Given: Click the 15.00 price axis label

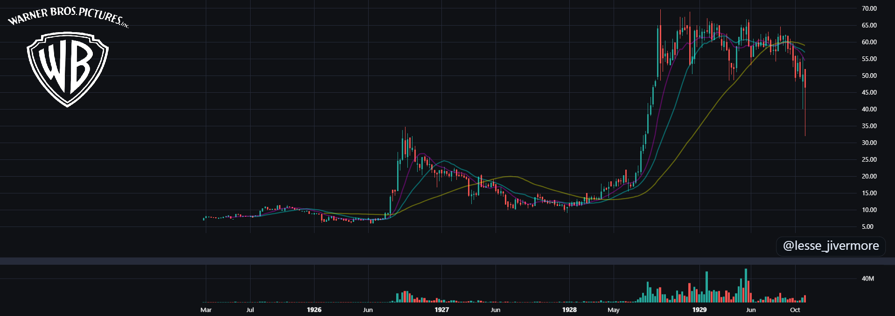Looking at the screenshot, I should pyautogui.click(x=869, y=193).
